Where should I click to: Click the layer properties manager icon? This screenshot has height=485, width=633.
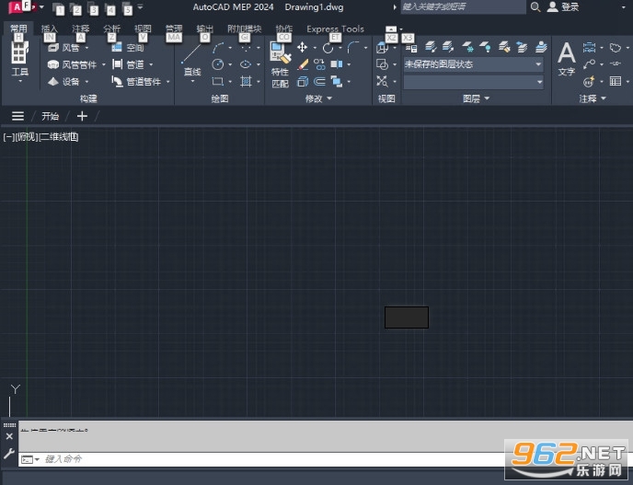pos(411,48)
